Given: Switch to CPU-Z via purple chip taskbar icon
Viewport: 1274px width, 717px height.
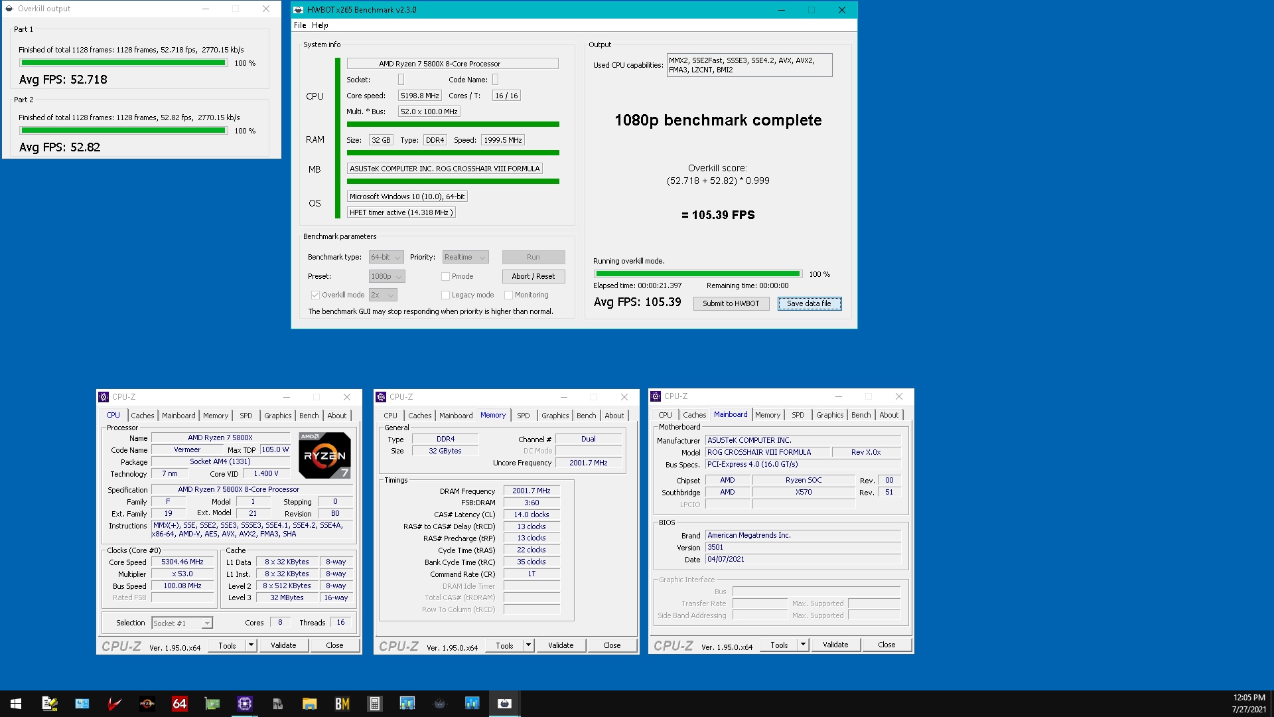Looking at the screenshot, I should [x=244, y=704].
